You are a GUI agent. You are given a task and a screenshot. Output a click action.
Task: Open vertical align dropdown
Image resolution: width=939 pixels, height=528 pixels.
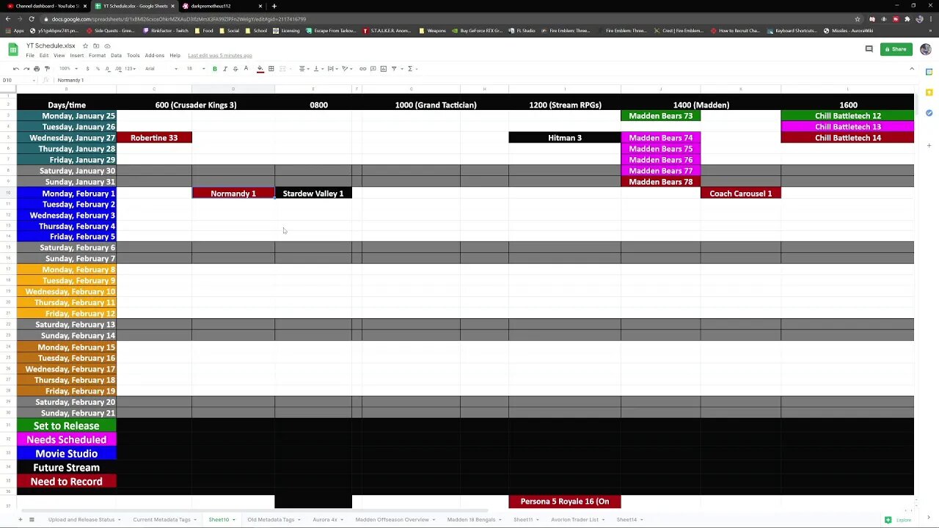(318, 69)
